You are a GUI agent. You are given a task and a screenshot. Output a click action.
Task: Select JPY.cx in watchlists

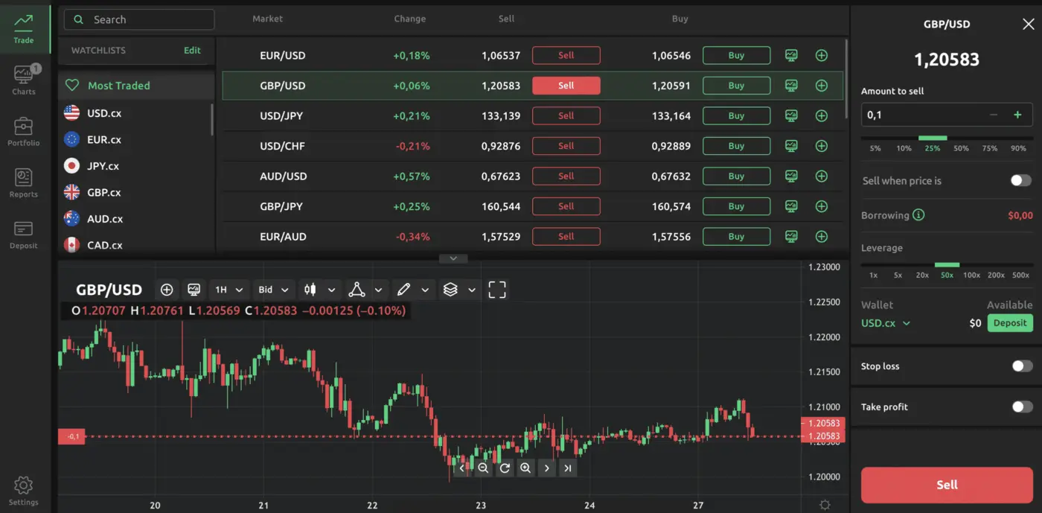tap(104, 166)
